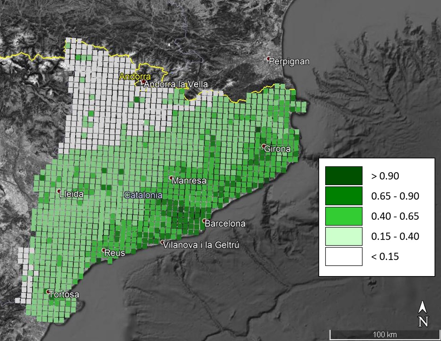Click the Manresa city marker dot
This screenshot has height=341, width=441.
[x=171, y=178]
